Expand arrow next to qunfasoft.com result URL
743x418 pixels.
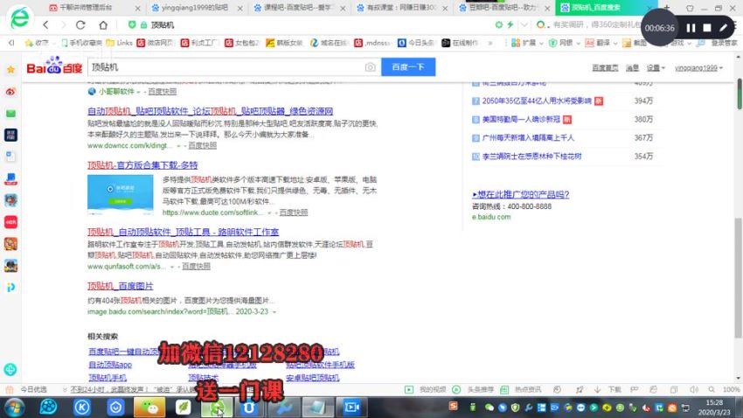(172, 267)
